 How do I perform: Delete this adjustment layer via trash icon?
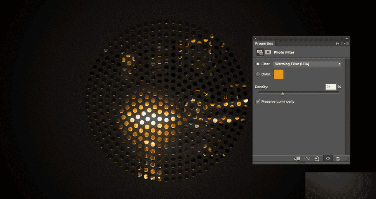click(x=338, y=159)
